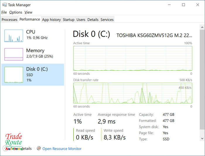
Task: Click the Active time graph area
Action: pyautogui.click(x=133, y=58)
